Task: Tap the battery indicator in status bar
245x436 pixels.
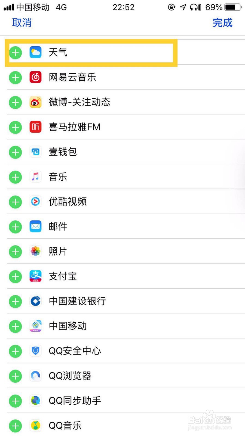Action: (233, 7)
